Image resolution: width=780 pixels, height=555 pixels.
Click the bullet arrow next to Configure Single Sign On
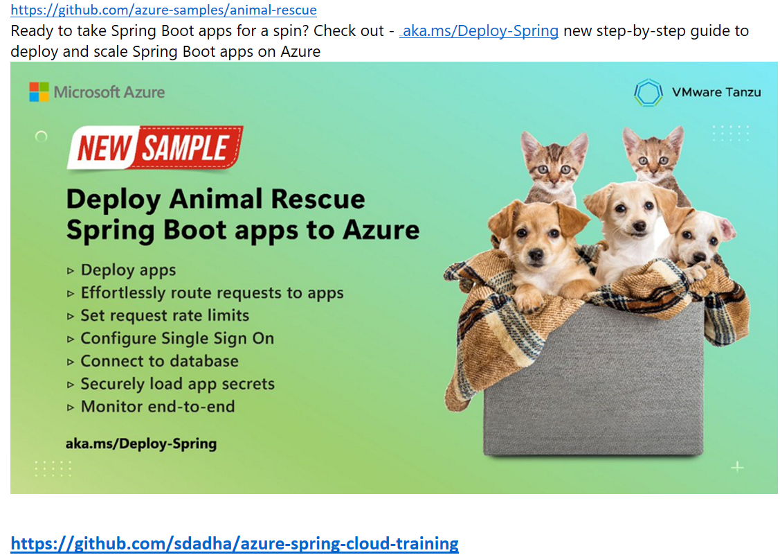tap(71, 340)
